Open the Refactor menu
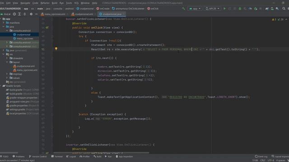The width and height of the screenshot is (289, 162). (45, 3)
